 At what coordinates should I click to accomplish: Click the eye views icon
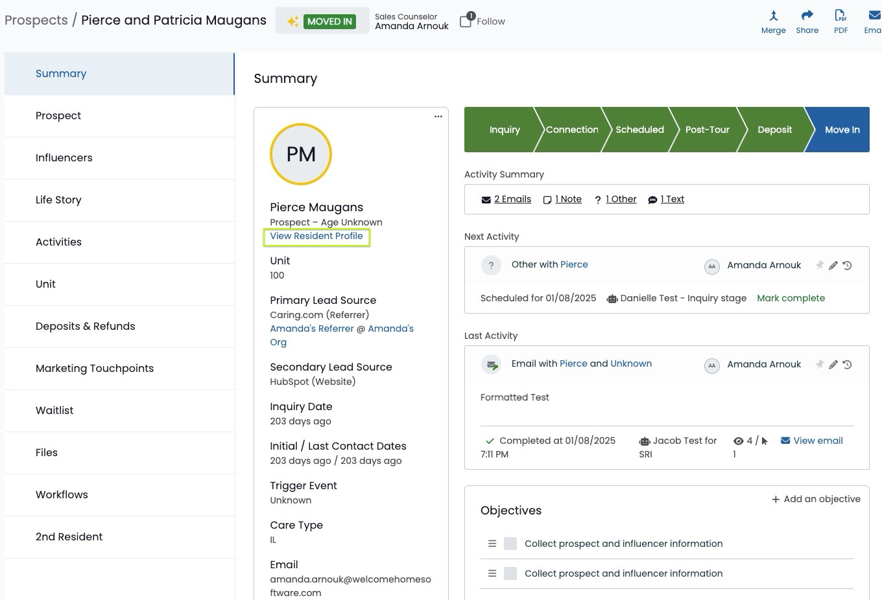738,441
